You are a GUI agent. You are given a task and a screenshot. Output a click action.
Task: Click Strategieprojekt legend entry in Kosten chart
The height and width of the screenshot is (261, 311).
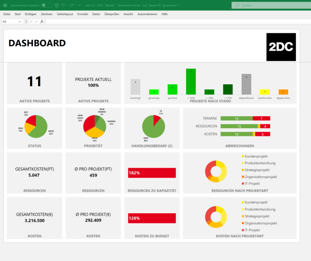[x=256, y=216]
